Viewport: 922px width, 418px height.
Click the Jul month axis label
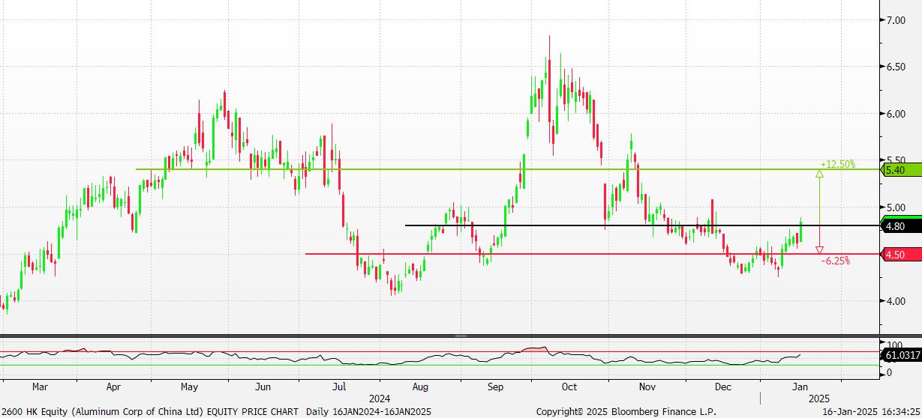pos(339,387)
